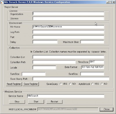Click the Save Query Path field
The height and width of the screenshot is (114, 116).
tap(71, 79)
